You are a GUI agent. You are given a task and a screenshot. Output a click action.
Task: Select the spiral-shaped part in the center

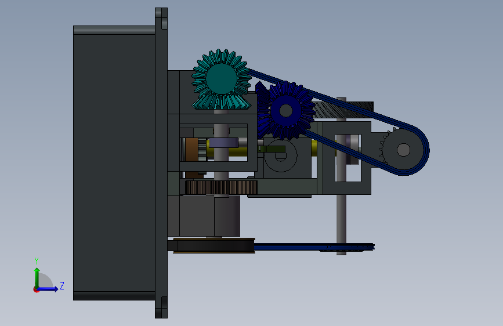pyautogui.click(x=280, y=155)
